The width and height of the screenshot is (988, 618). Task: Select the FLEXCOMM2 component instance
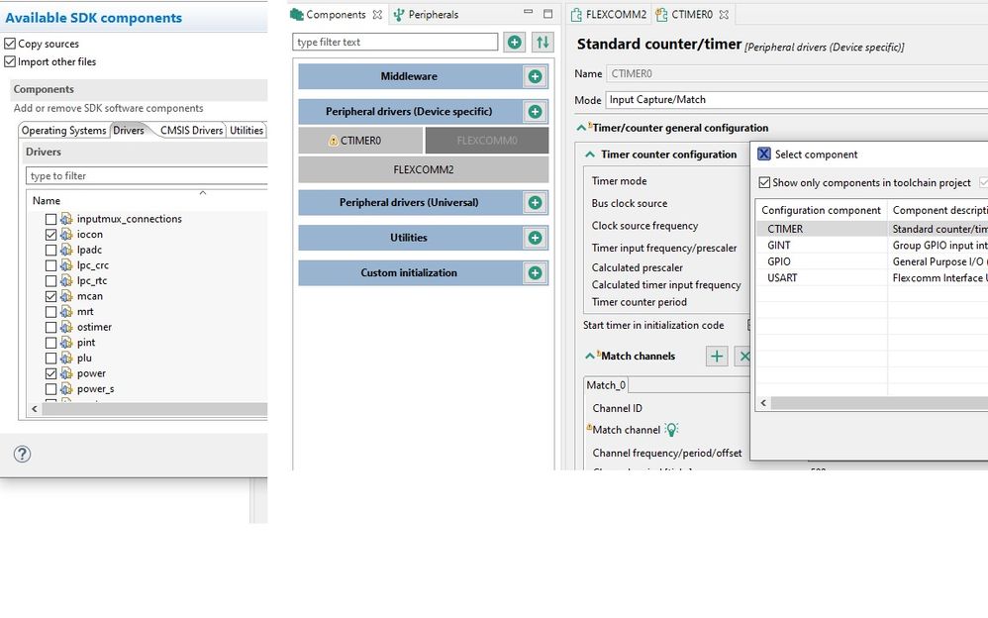pyautogui.click(x=424, y=169)
